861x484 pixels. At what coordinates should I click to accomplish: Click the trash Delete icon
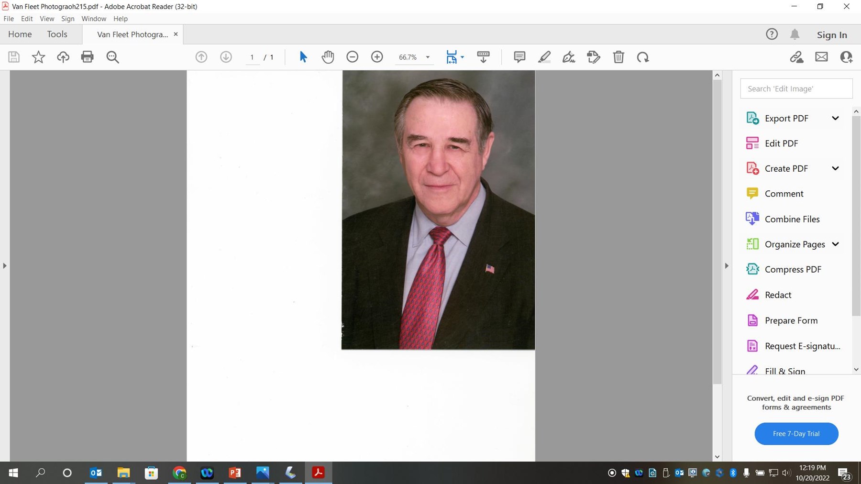(618, 57)
